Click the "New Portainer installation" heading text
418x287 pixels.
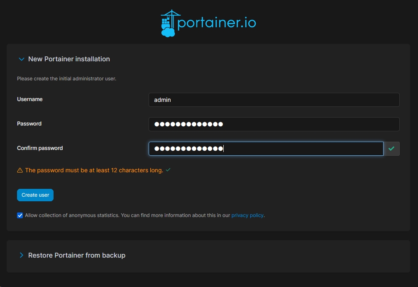pos(69,59)
